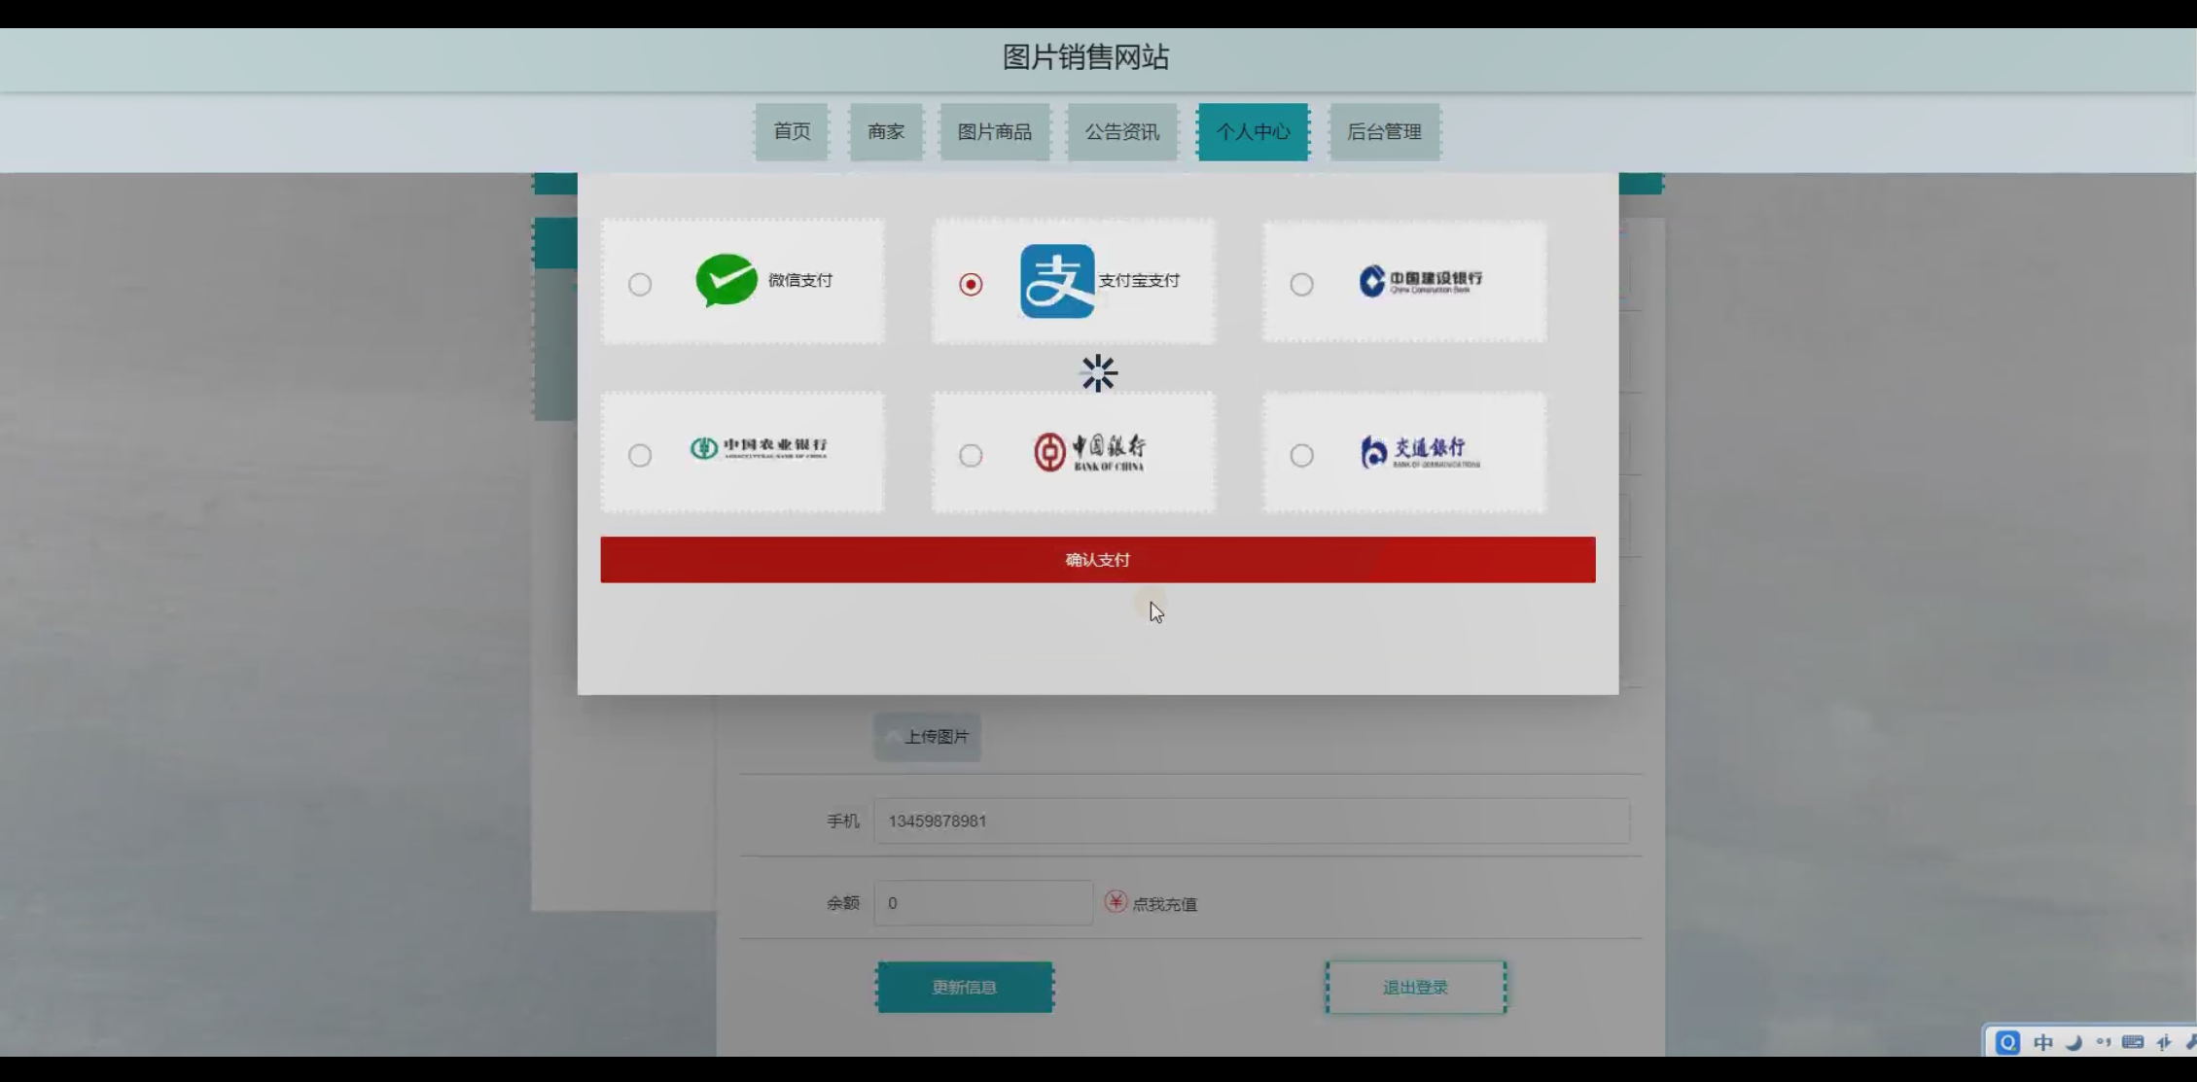This screenshot has width=2197, height=1082.
Task: Click the 确认支付 red button
Action: click(1097, 560)
